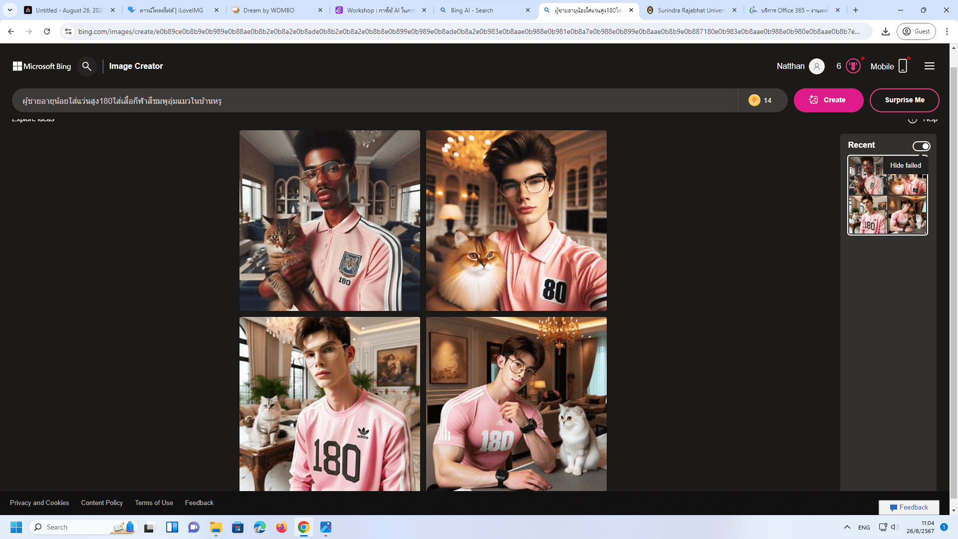Image resolution: width=958 pixels, height=539 pixels.
Task: Click the boosts coin icon
Action: [x=754, y=100]
